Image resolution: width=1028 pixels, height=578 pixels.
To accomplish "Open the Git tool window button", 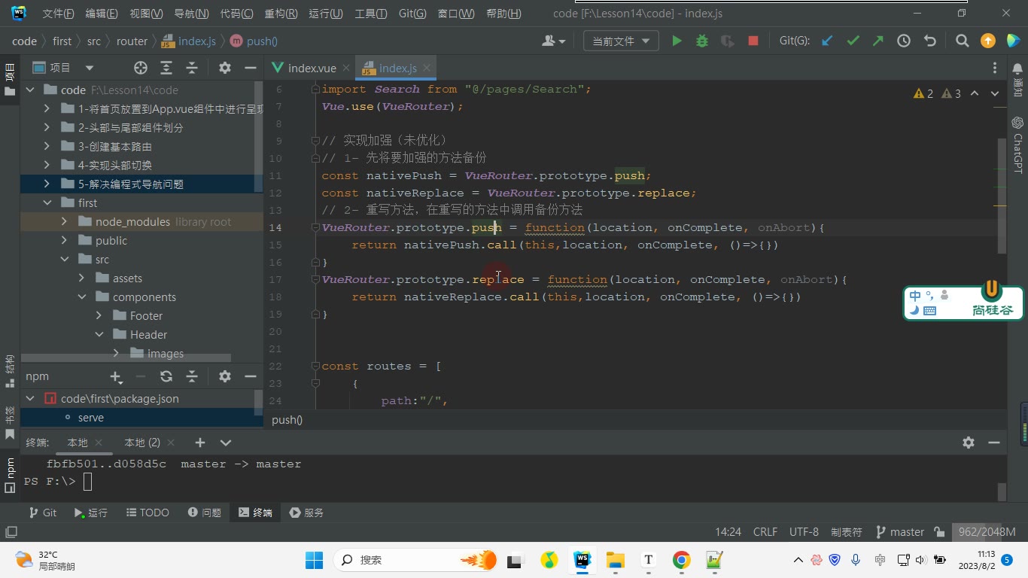I will (42, 513).
